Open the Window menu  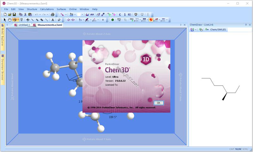(84, 9)
